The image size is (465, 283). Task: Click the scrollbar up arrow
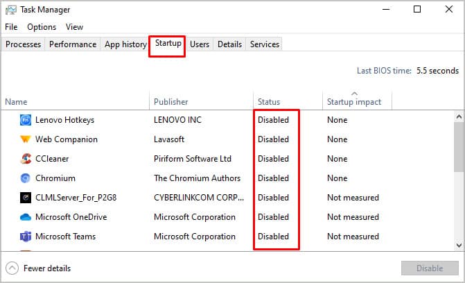pyautogui.click(x=459, y=117)
